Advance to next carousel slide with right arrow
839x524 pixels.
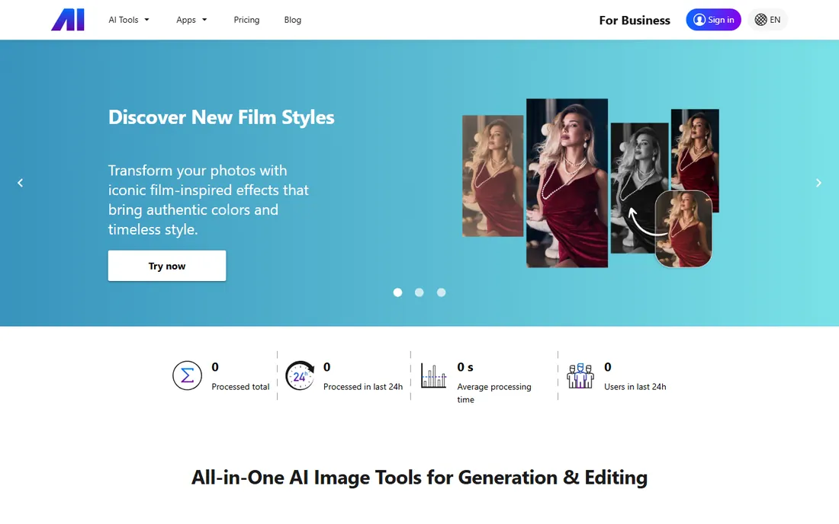(818, 183)
